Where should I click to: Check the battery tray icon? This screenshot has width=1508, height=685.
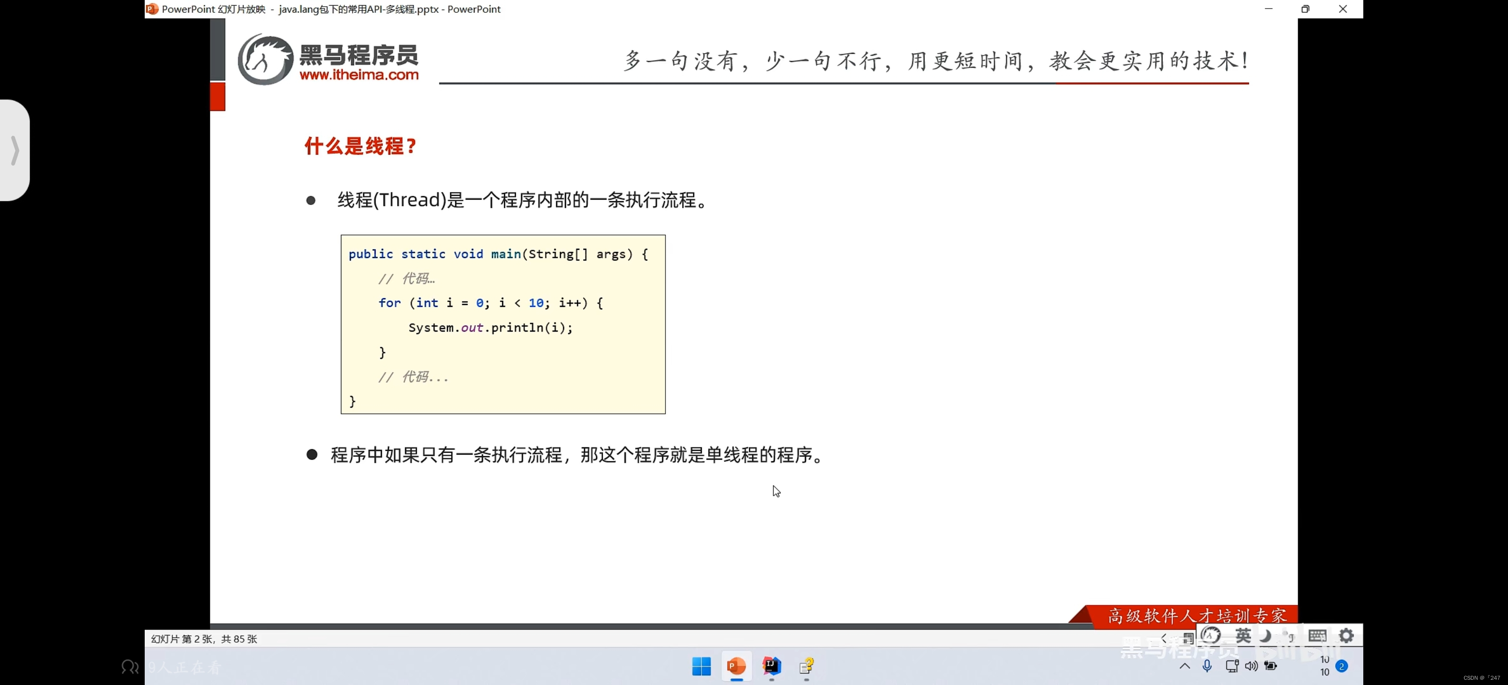click(1271, 665)
